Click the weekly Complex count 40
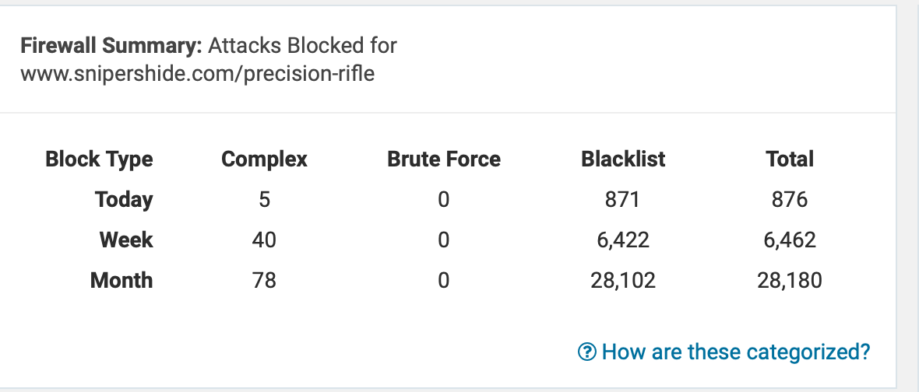The image size is (919, 392). click(x=264, y=240)
